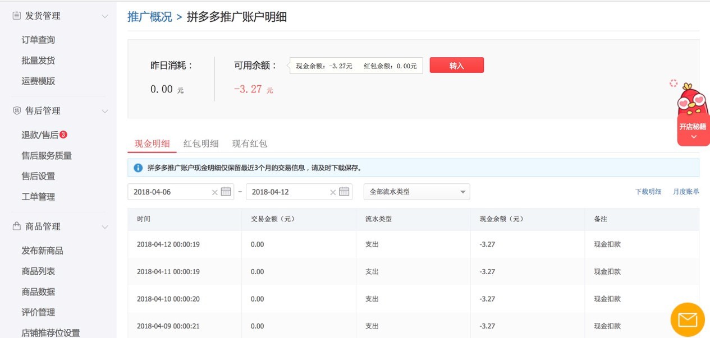Click the red -3.27 元 available balance
Screen dimensions: 710x338
pyautogui.click(x=254, y=89)
